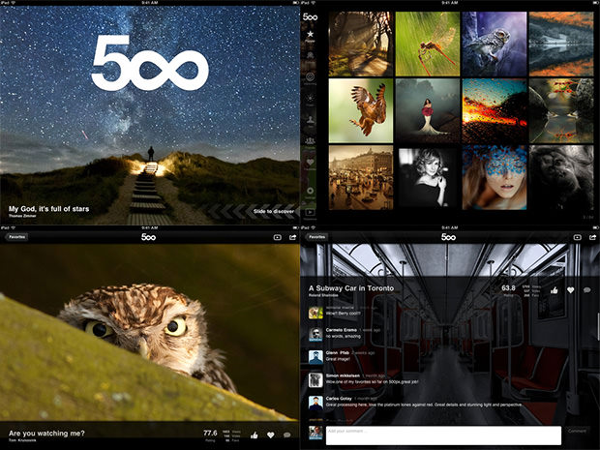600x450 pixels.
Task: Open the single-person profile icon in sidebar
Action: tap(310, 119)
